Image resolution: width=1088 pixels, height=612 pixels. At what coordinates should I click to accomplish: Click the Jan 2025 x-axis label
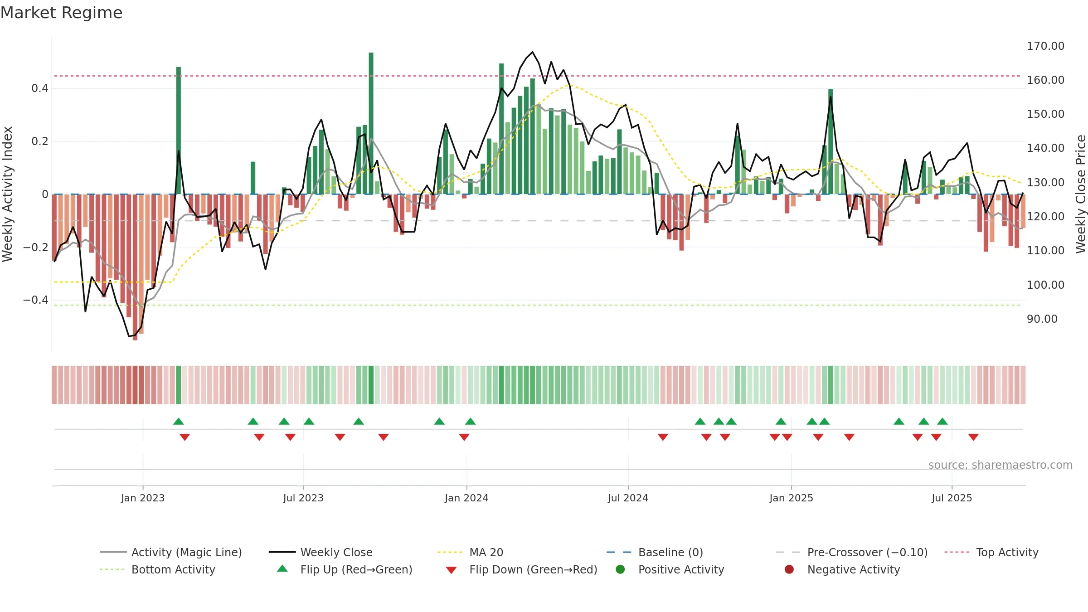(x=791, y=498)
